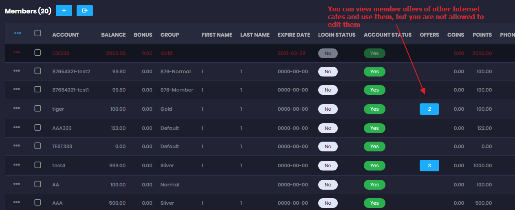
Task: Open three-dot menu for AA row
Action: (x=17, y=184)
